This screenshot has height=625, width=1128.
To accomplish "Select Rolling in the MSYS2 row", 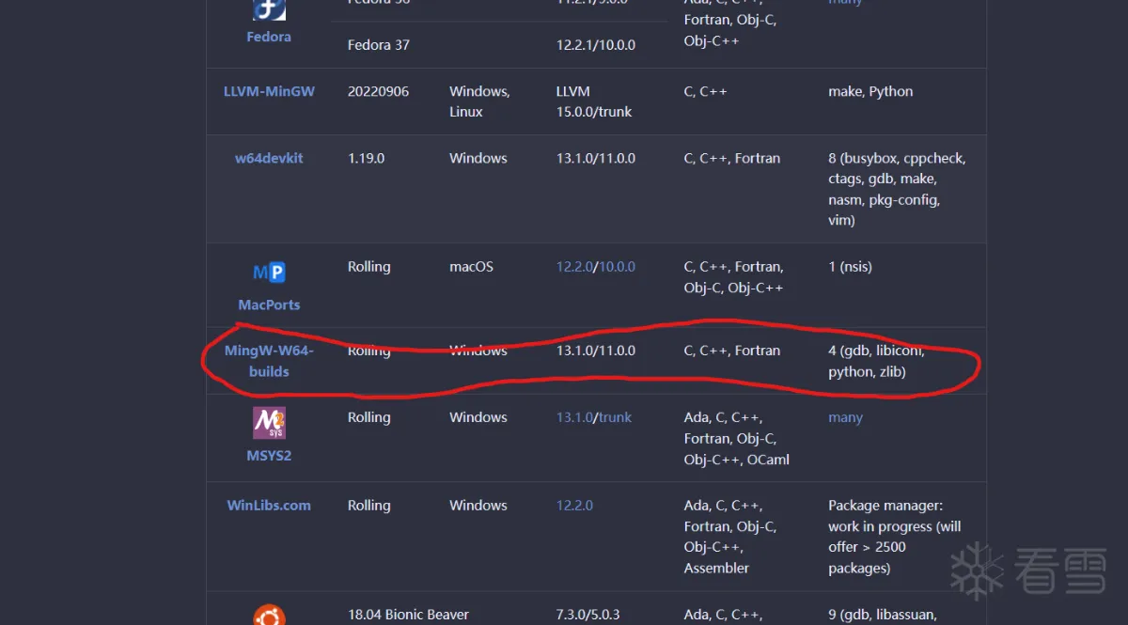I will tap(369, 417).
